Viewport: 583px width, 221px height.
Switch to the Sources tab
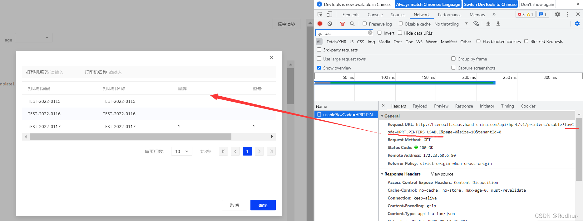(x=398, y=15)
